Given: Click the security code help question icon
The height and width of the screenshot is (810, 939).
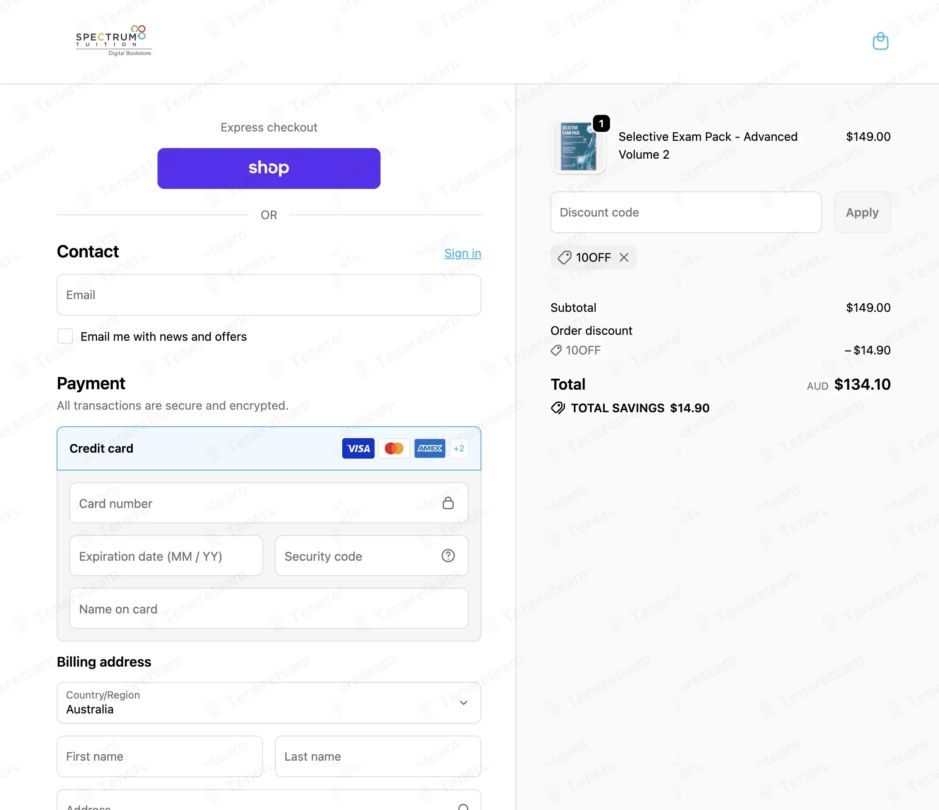Looking at the screenshot, I should [448, 556].
